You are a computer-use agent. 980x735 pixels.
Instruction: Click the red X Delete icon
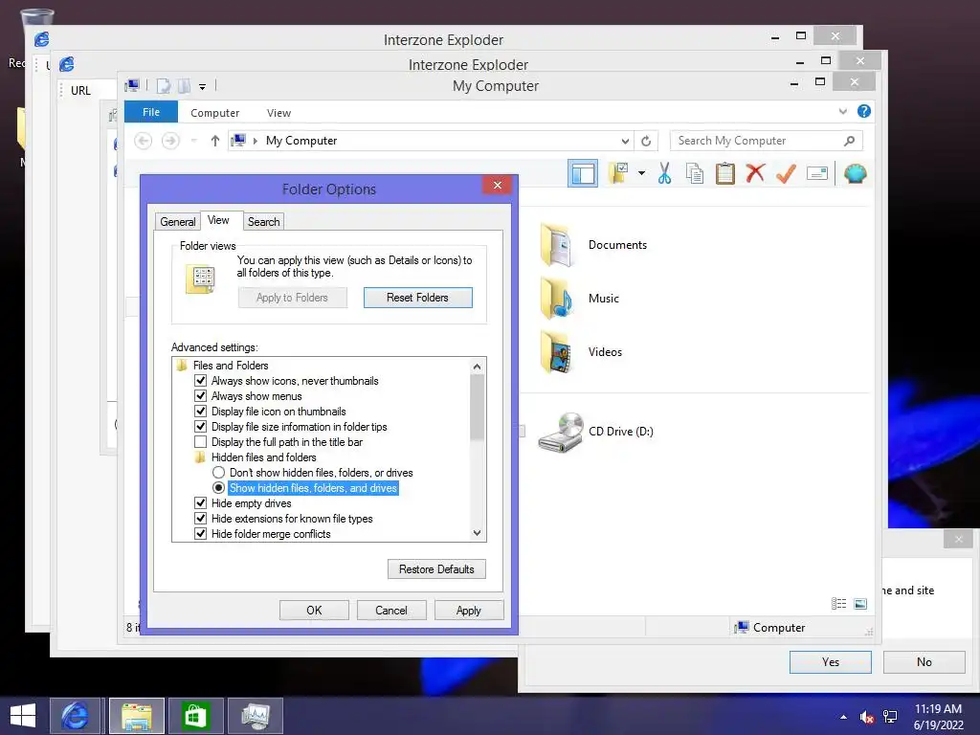755,172
